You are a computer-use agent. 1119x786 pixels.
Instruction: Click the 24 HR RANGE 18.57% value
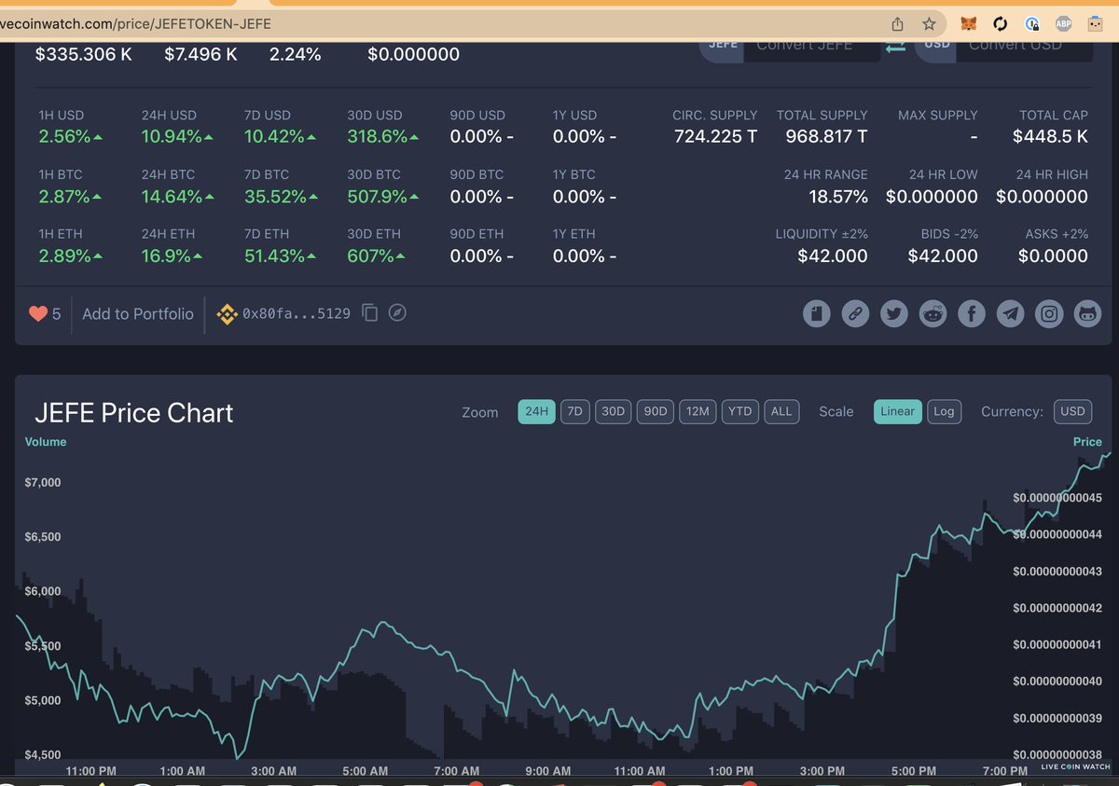[838, 197]
